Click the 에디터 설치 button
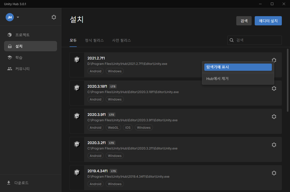The width and height of the screenshot is (290, 192). (268, 21)
